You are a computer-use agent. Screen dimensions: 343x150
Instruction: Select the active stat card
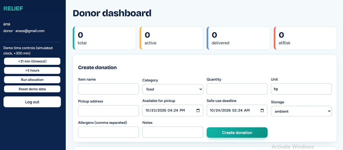coord(171,38)
